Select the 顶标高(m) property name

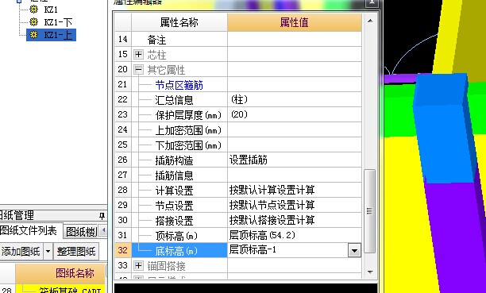point(176,236)
